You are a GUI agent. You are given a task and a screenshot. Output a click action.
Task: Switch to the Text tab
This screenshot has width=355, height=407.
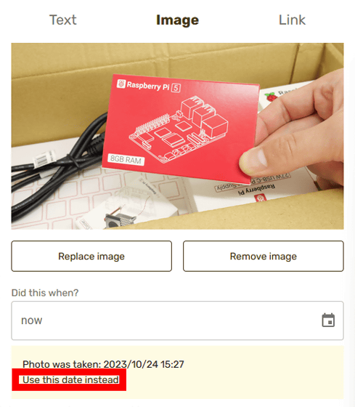tap(63, 20)
